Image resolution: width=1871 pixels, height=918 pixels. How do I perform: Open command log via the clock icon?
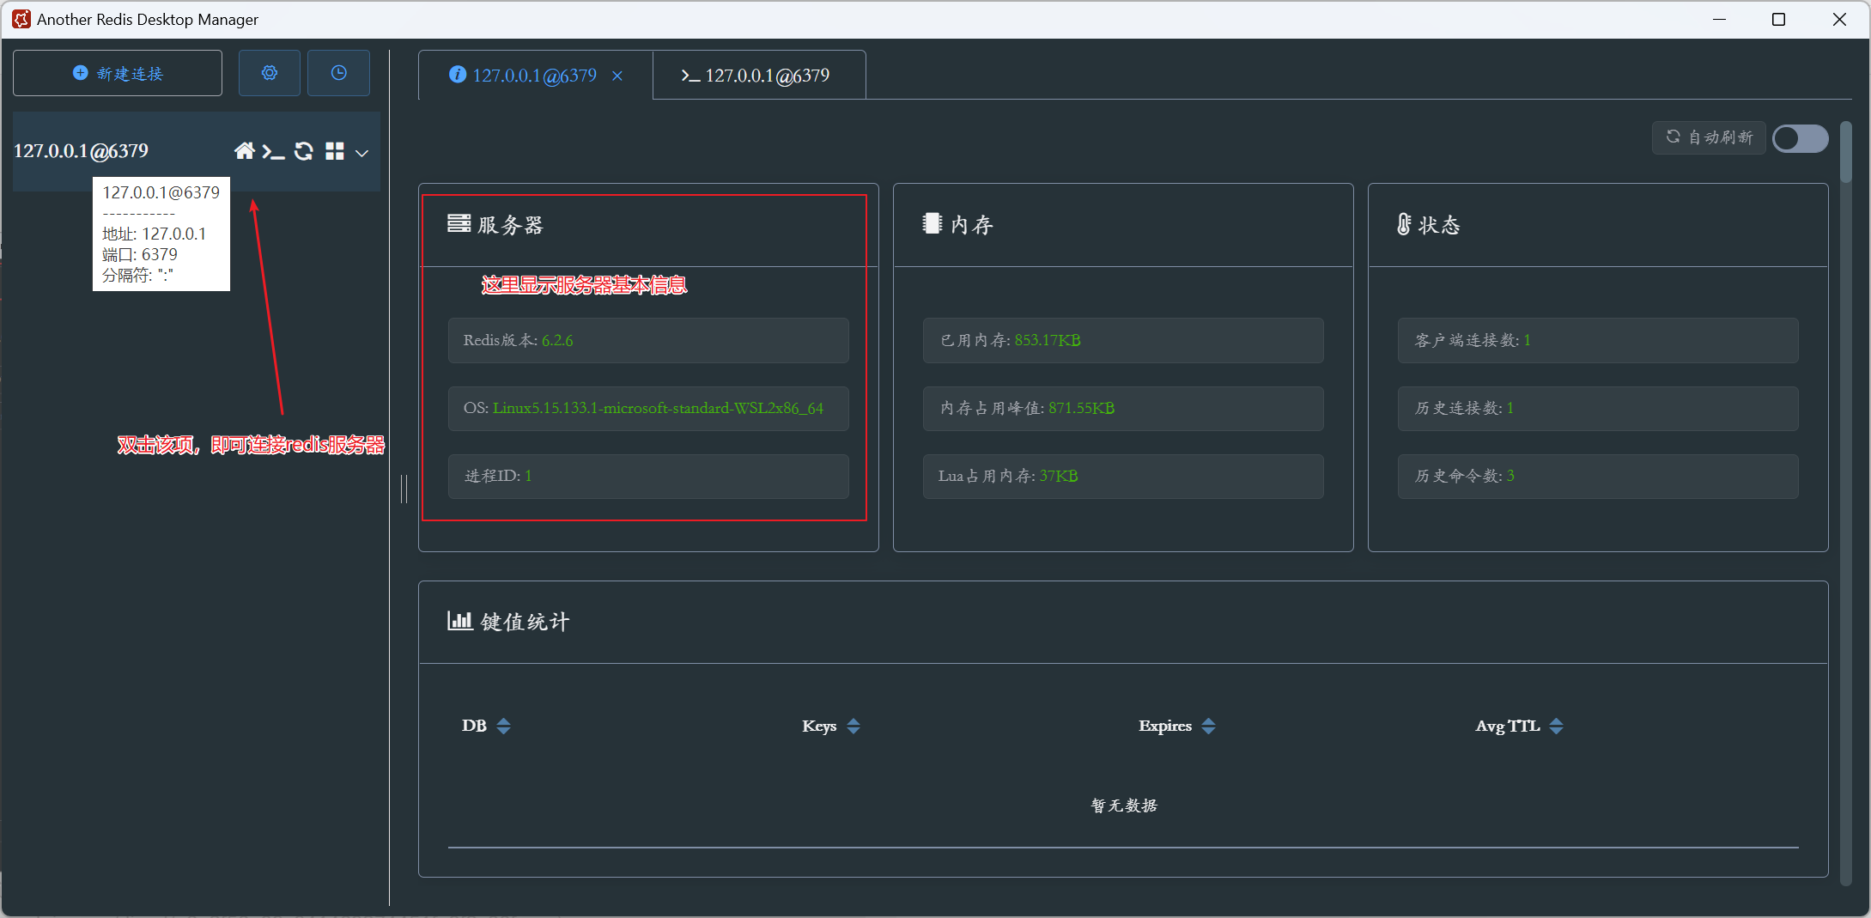click(x=339, y=73)
